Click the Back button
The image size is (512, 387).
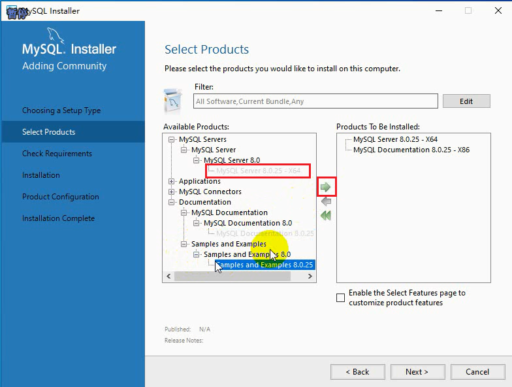pyautogui.click(x=358, y=372)
